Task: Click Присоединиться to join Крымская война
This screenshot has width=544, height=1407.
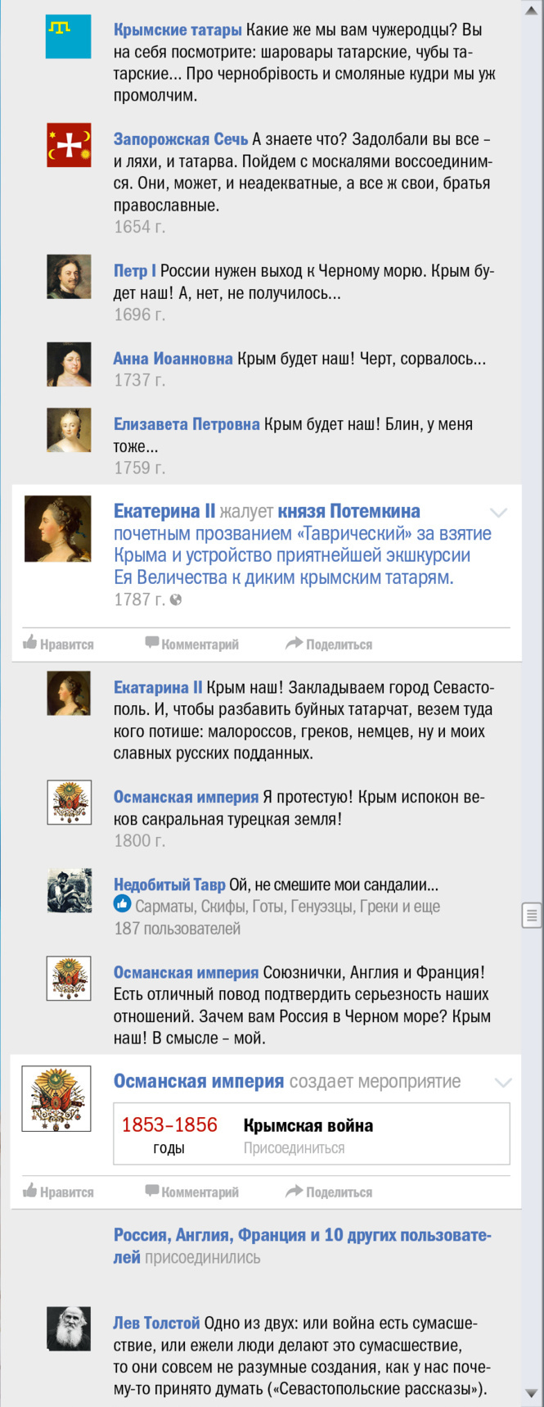Action: pyautogui.click(x=294, y=1148)
